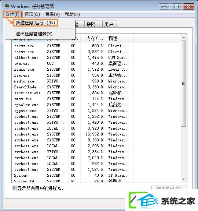
Task: Switch to the 用户 tab
Action: (x=110, y=24)
